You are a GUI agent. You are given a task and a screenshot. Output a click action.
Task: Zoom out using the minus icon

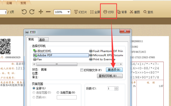48,12
